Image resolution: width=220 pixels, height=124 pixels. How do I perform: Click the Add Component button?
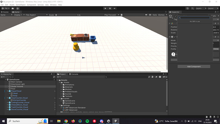pyautogui.click(x=194, y=66)
